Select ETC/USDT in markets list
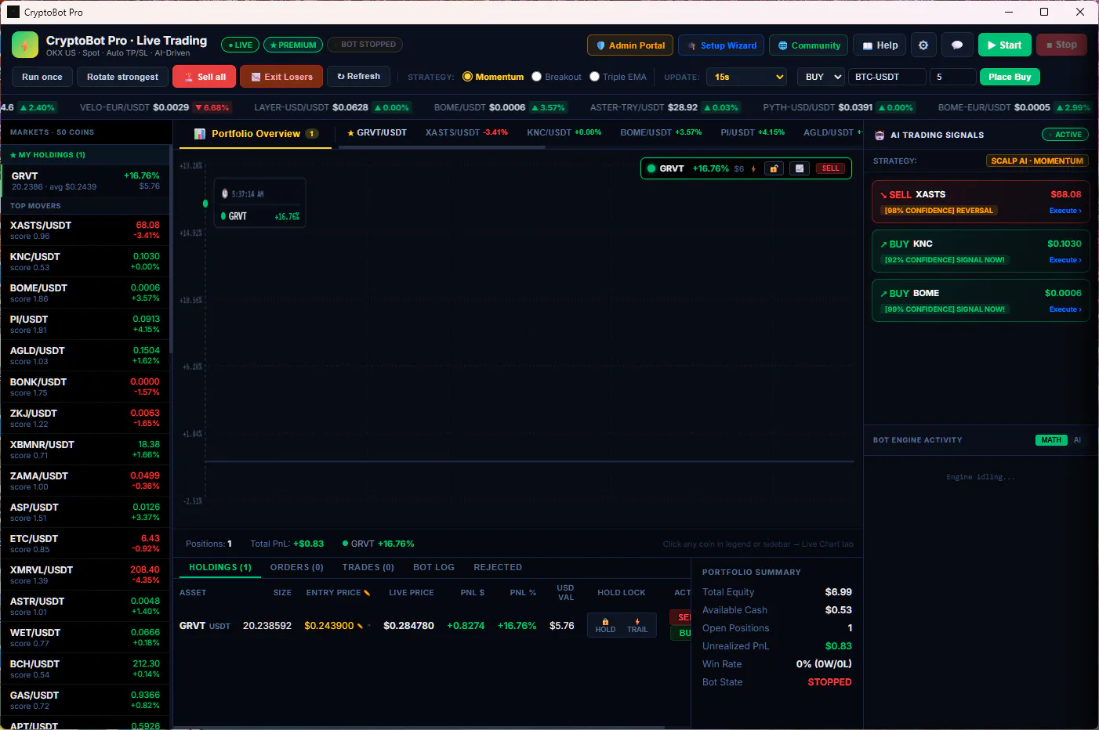Viewport: 1099px width, 730px height. 85,544
